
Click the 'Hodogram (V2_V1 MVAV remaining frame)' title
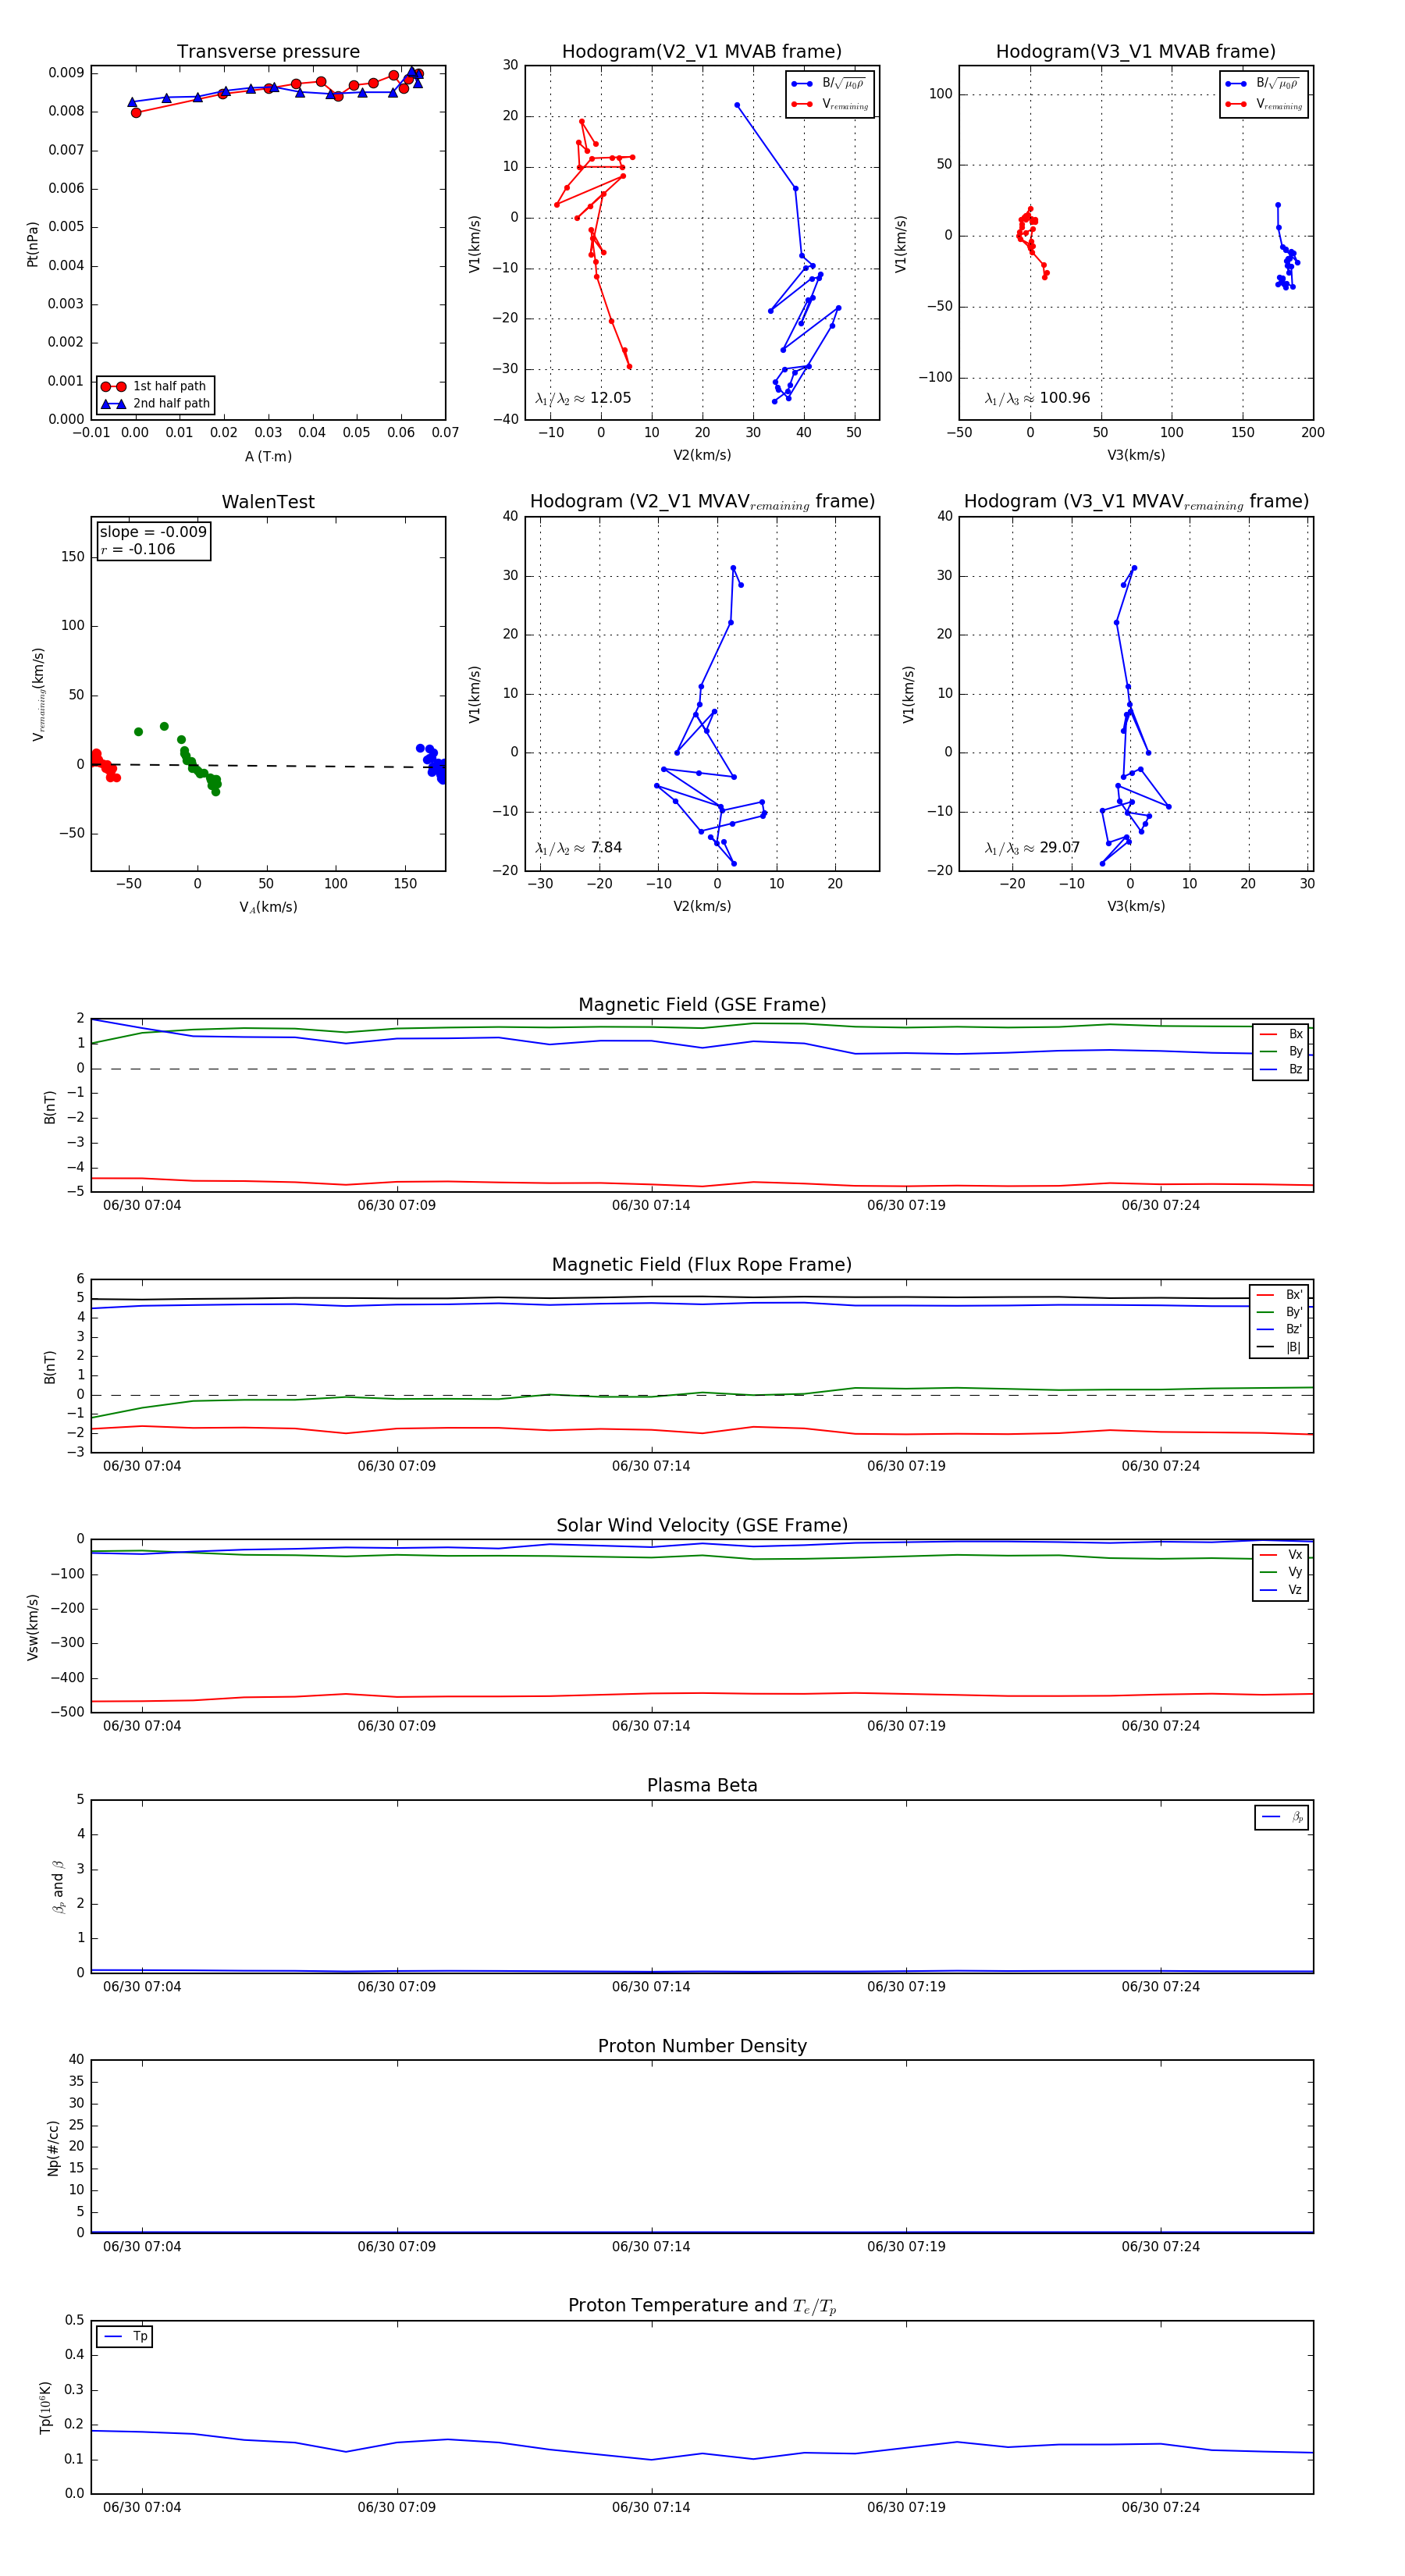tap(702, 502)
